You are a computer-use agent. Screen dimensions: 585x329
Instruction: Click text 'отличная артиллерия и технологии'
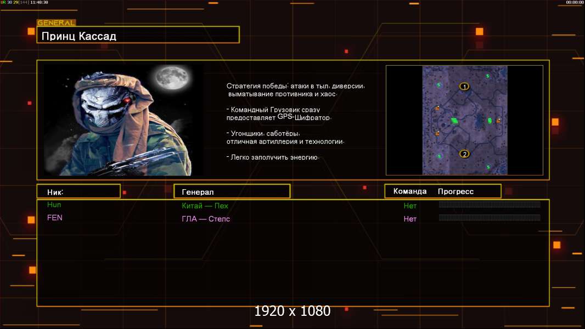(285, 141)
